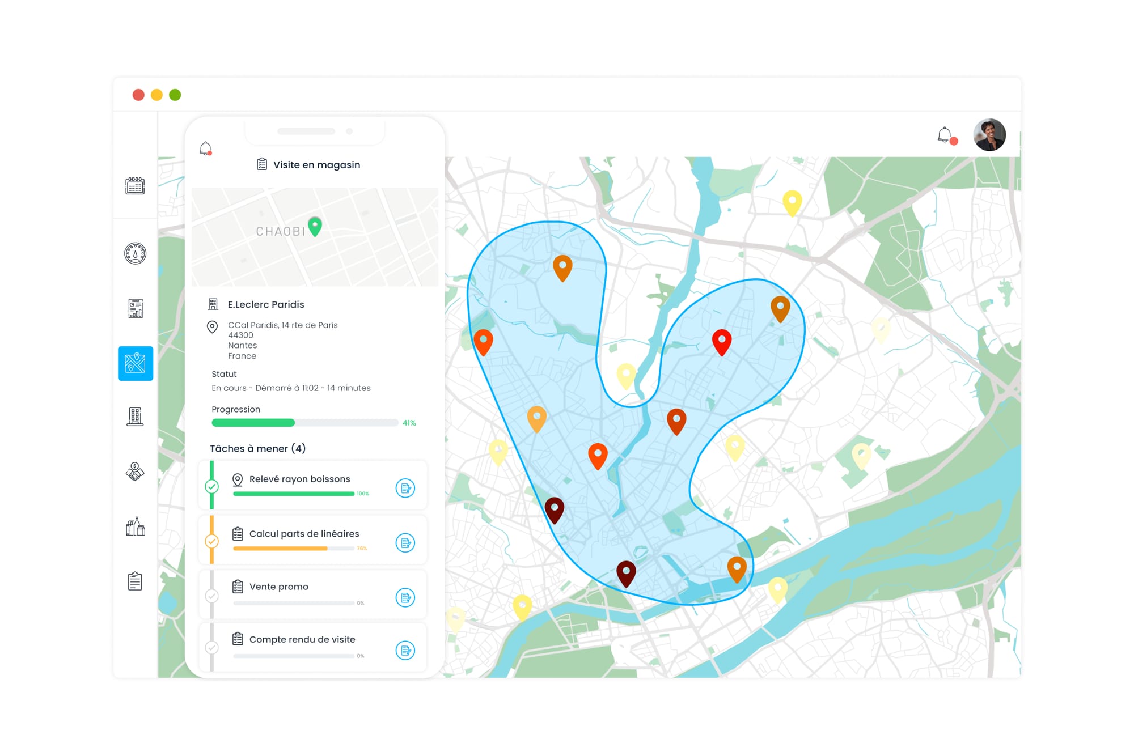Click the red window close dot
The width and height of the screenshot is (1134, 756).
tap(138, 95)
